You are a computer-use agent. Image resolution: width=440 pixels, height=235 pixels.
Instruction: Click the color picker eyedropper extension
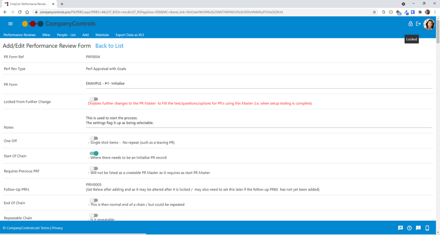[x=406, y=12]
